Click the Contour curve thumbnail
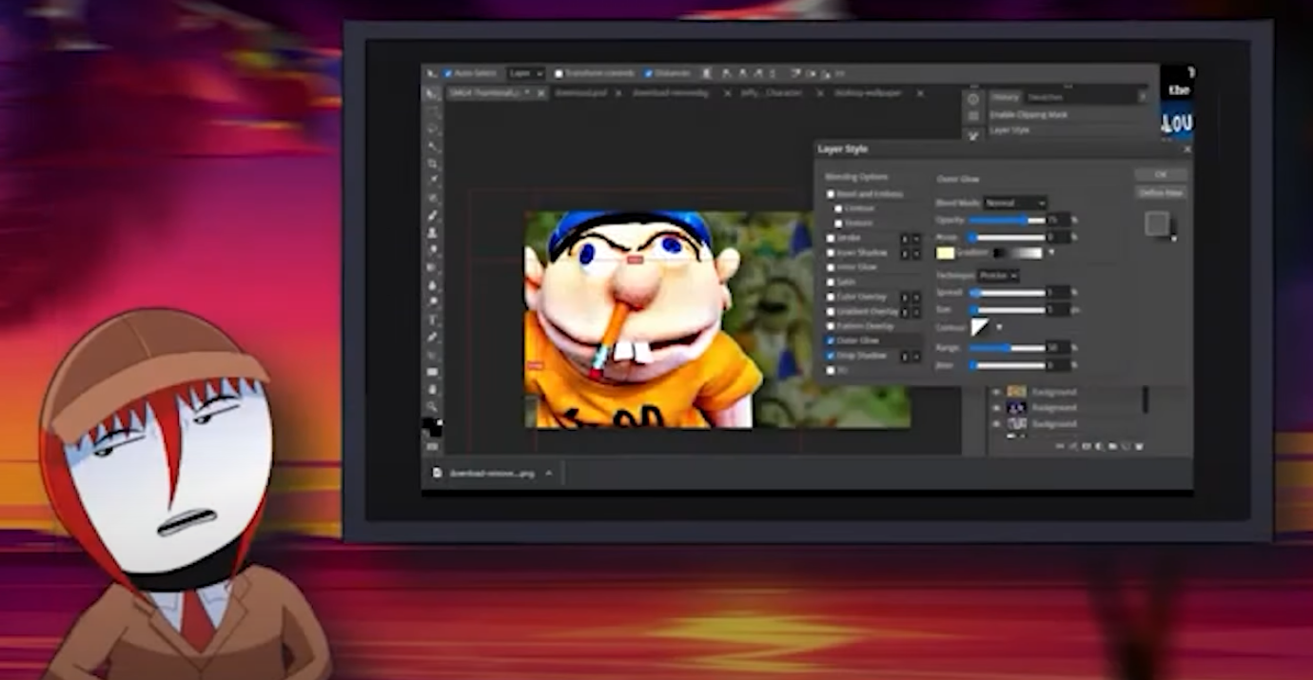Image resolution: width=1313 pixels, height=680 pixels. (x=979, y=327)
